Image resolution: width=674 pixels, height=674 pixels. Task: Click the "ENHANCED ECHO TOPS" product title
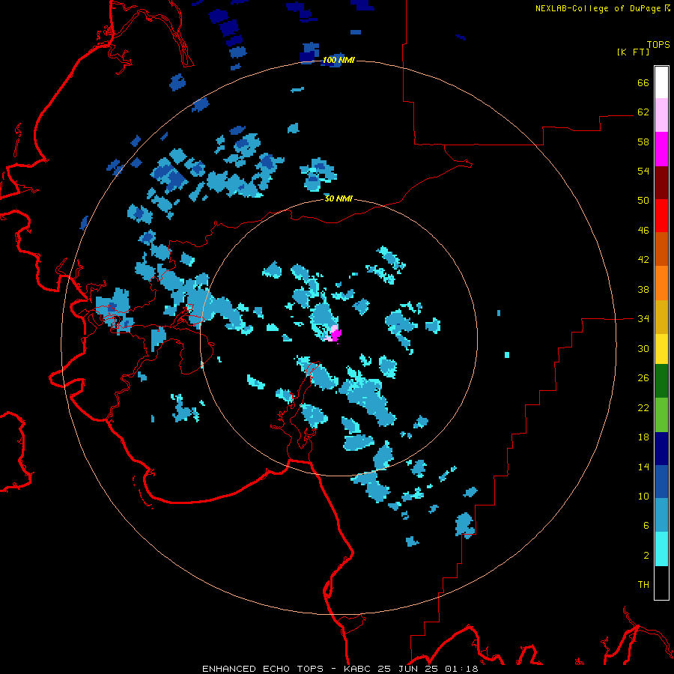point(263,669)
